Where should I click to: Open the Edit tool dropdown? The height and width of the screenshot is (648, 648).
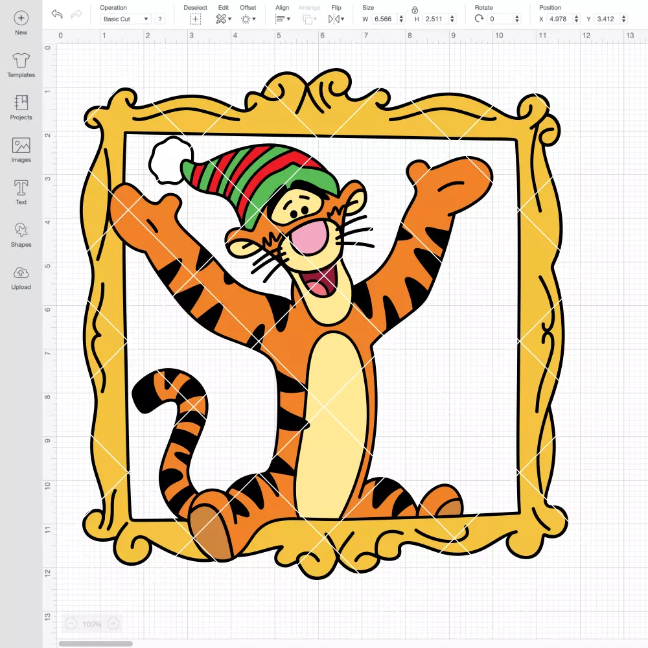pos(224,19)
